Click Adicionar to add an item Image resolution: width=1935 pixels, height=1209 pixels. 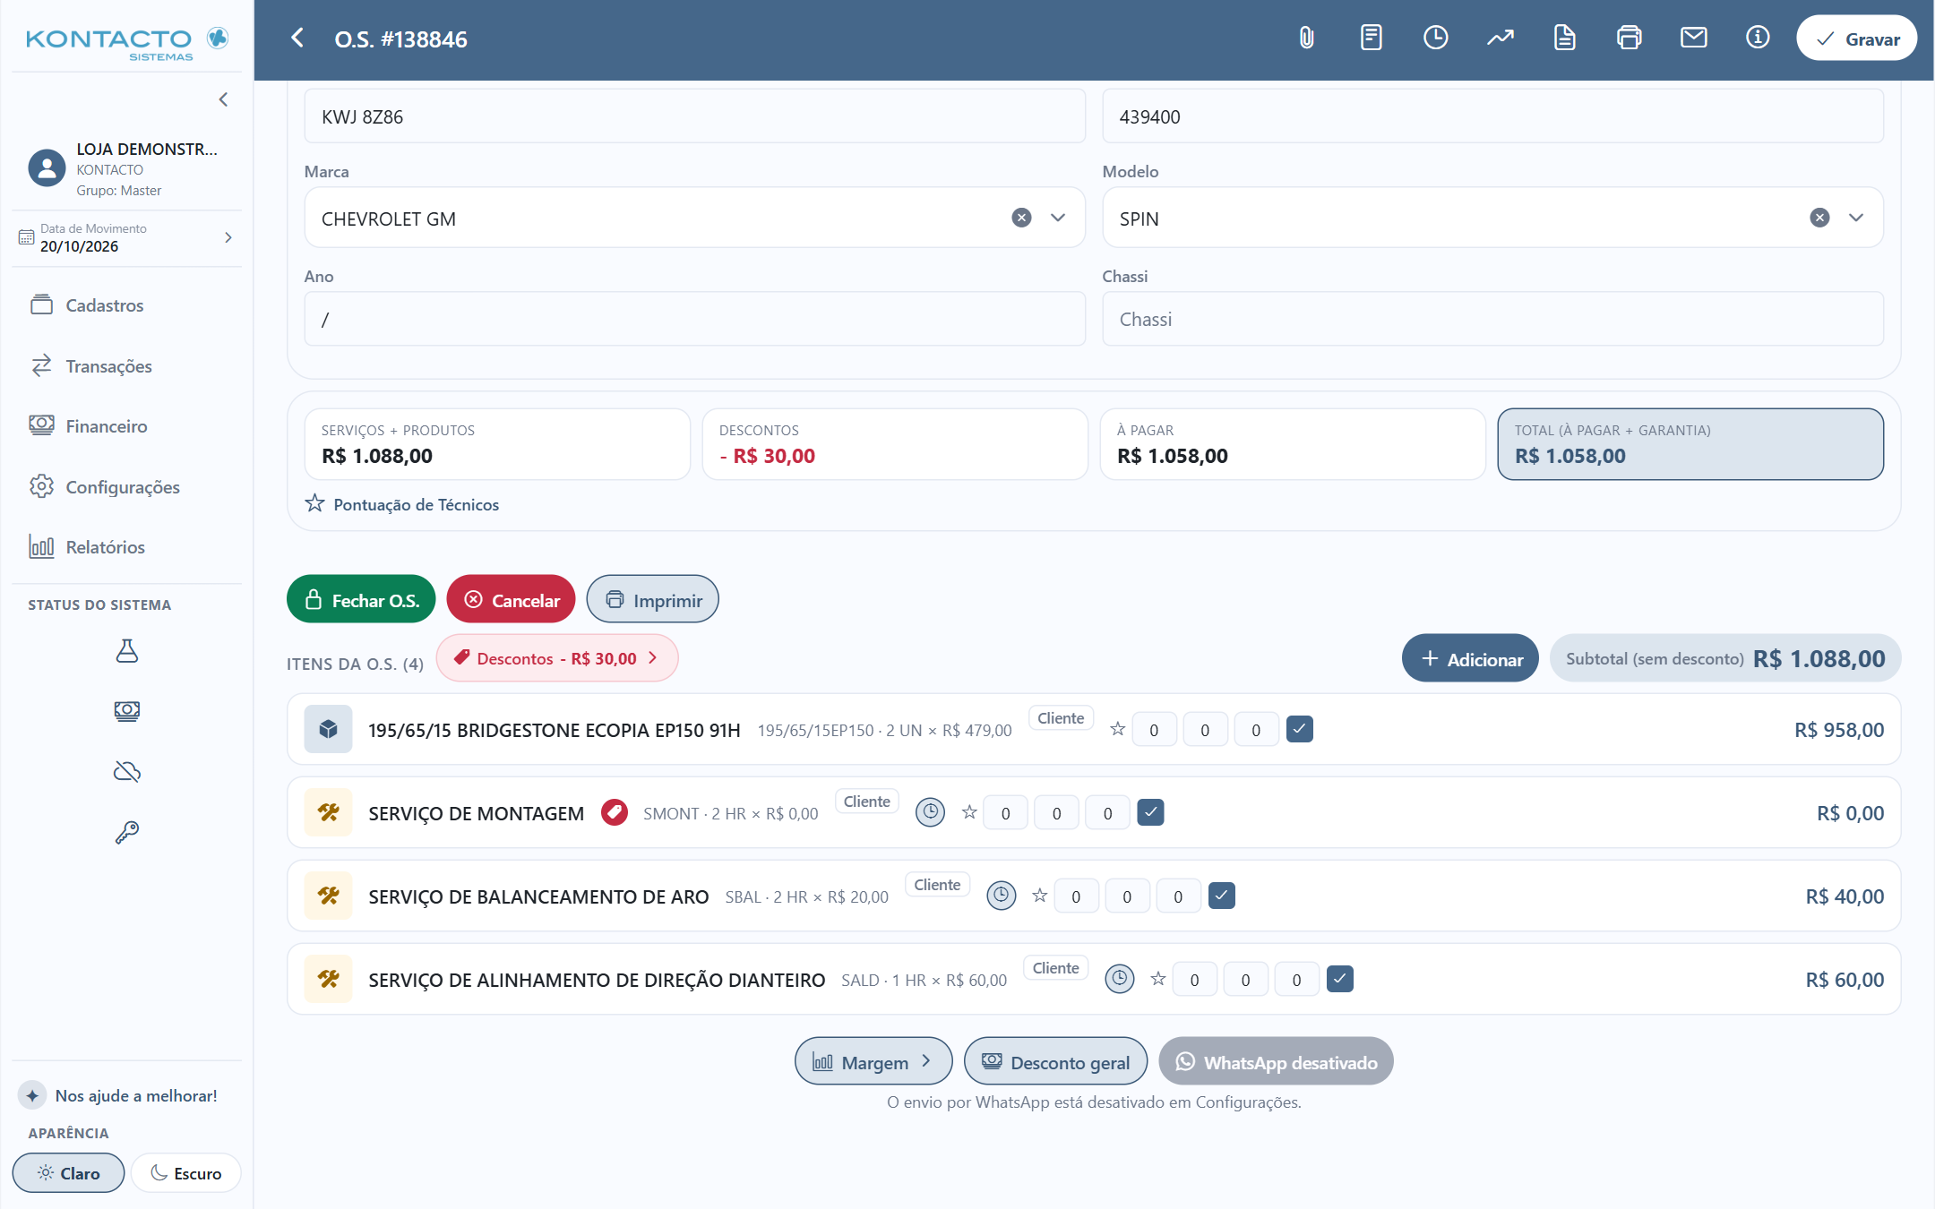[x=1470, y=658]
